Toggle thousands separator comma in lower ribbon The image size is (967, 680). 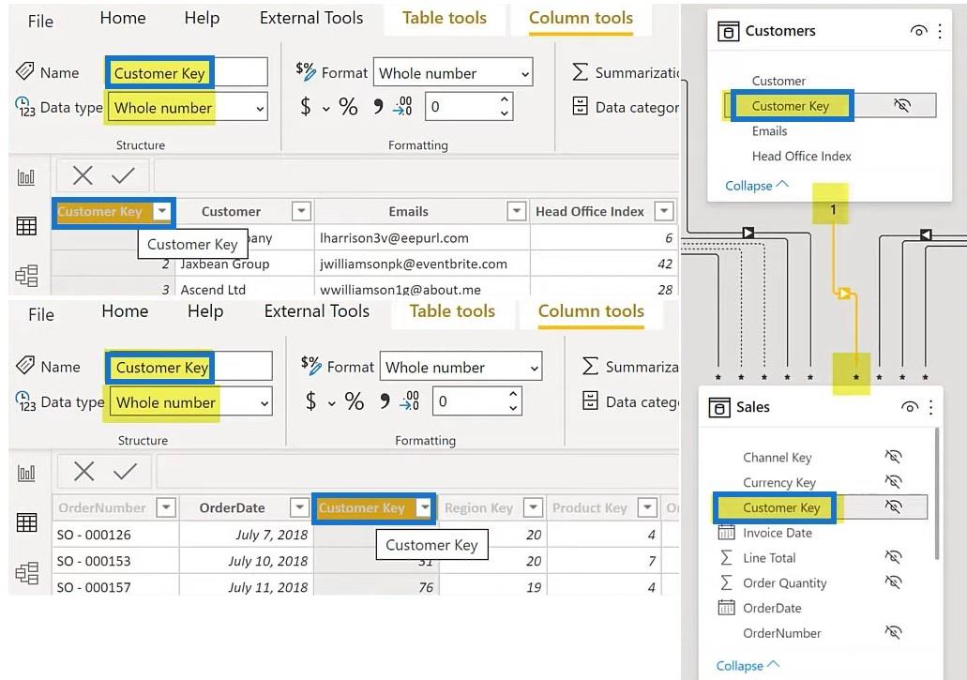(385, 402)
